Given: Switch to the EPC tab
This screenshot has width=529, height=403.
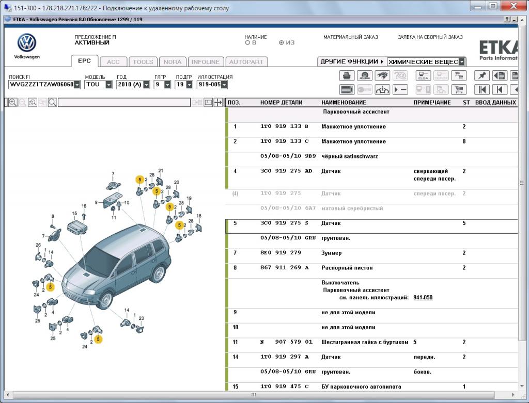Looking at the screenshot, I should pos(84,61).
